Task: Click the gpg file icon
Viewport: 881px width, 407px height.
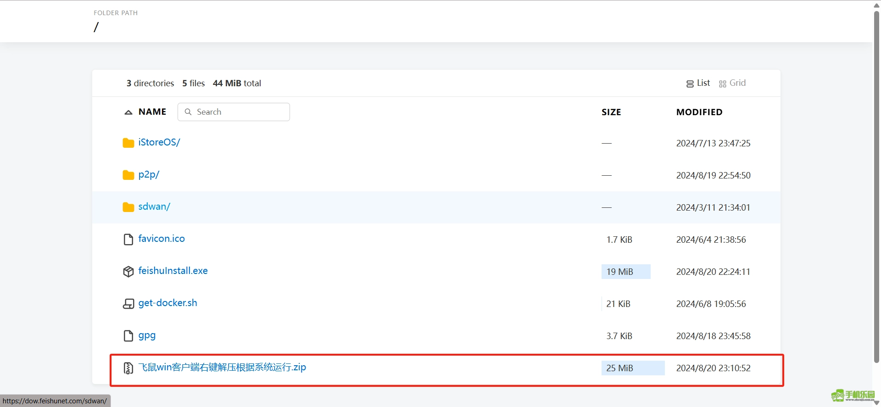Action: (x=128, y=336)
